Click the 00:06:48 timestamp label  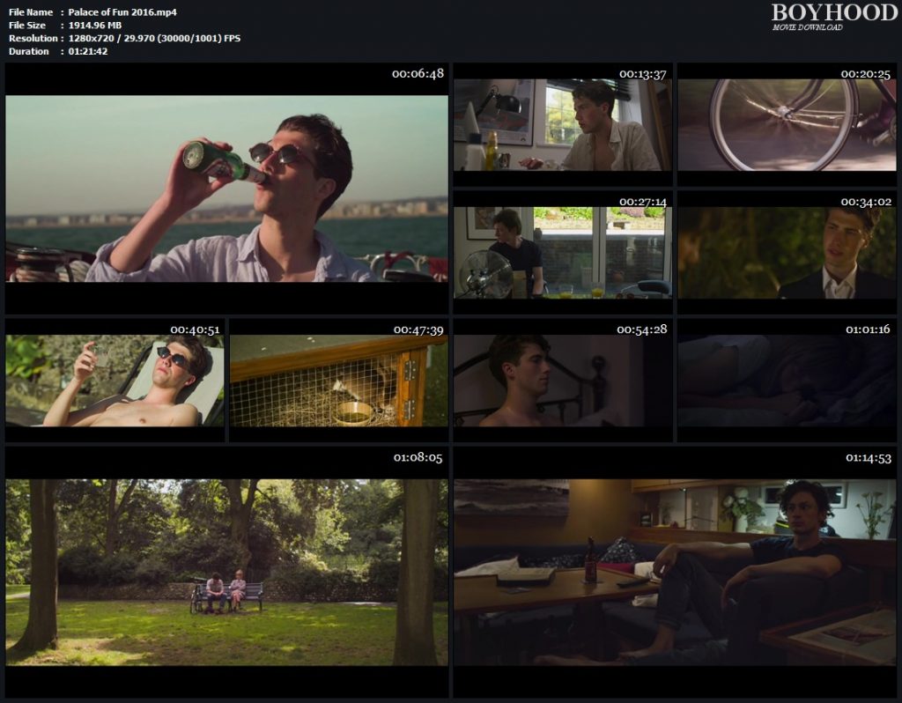coord(418,74)
